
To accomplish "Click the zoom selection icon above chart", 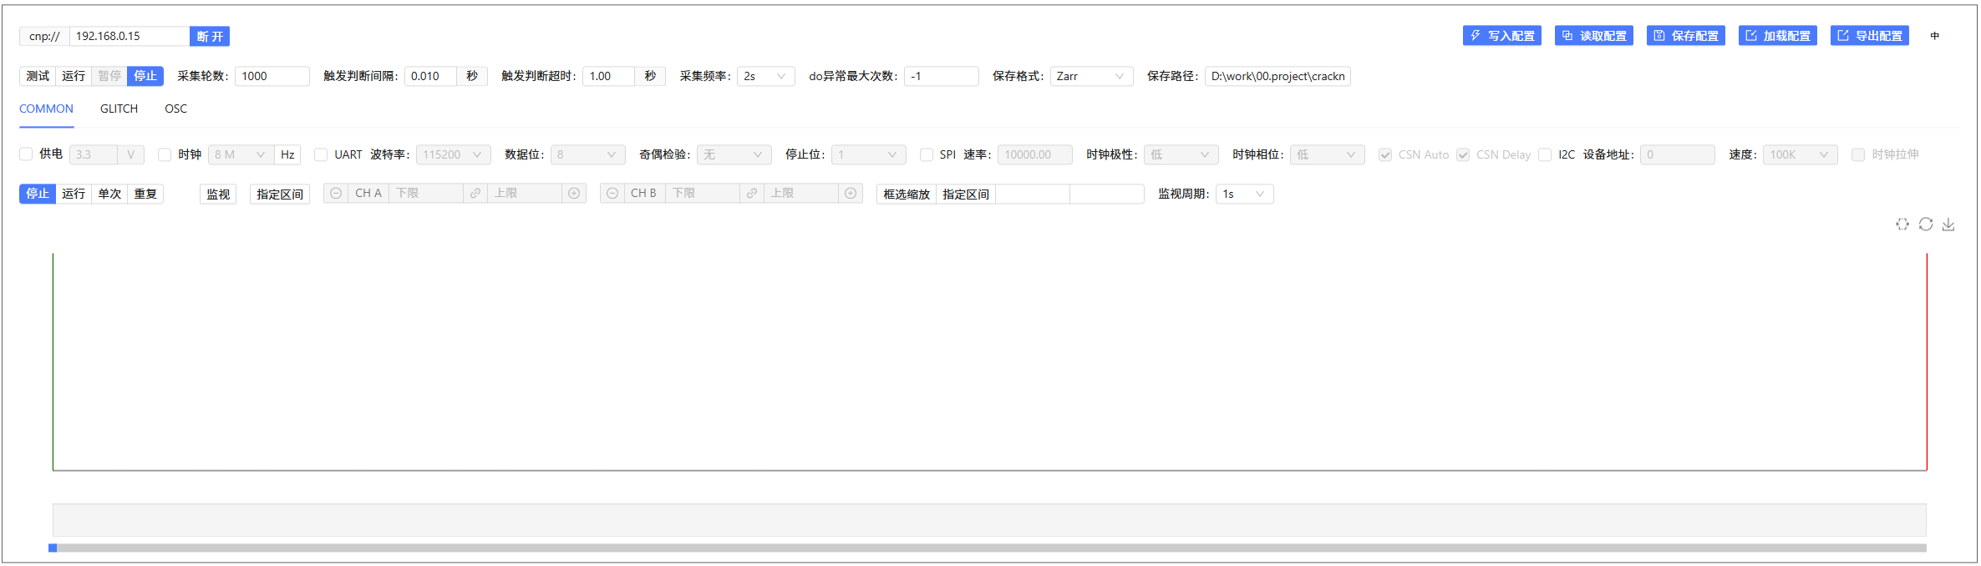I will point(1902,224).
